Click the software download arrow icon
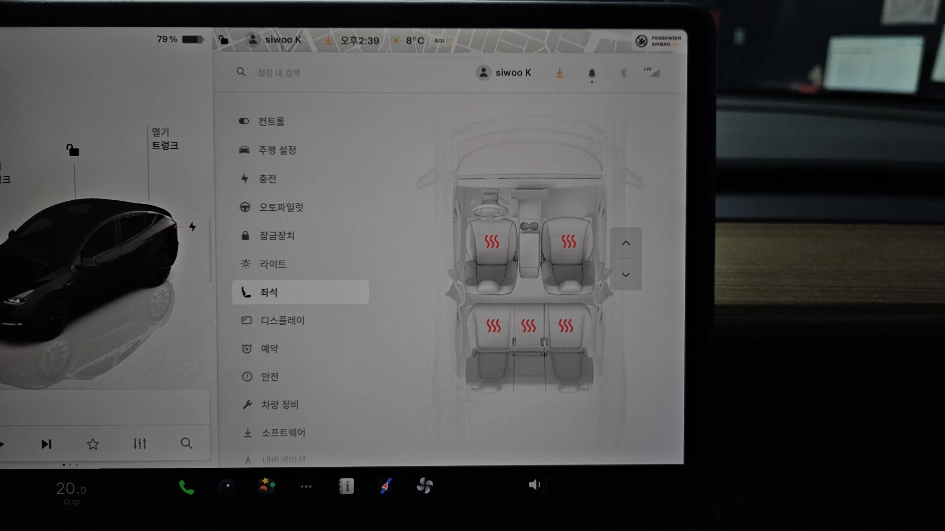Viewport: 945px width, 531px height. (559, 73)
